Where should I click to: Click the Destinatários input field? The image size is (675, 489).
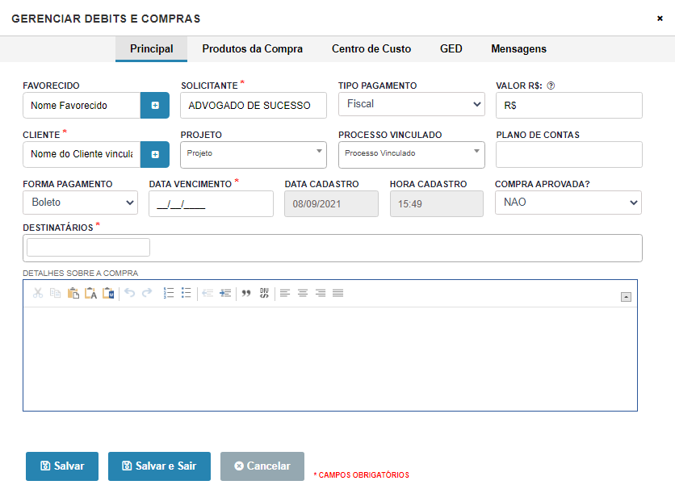[x=333, y=249]
